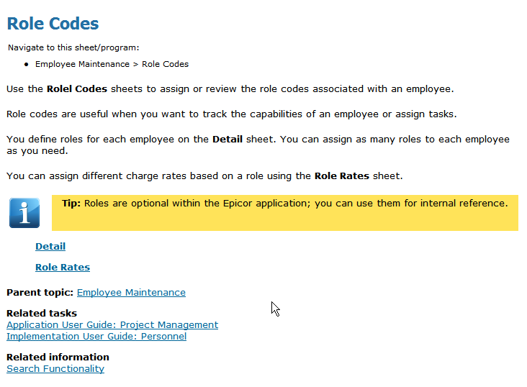Viewport: 527px width, 387px height.
Task: Open the Role Rates link
Action: [x=63, y=268]
